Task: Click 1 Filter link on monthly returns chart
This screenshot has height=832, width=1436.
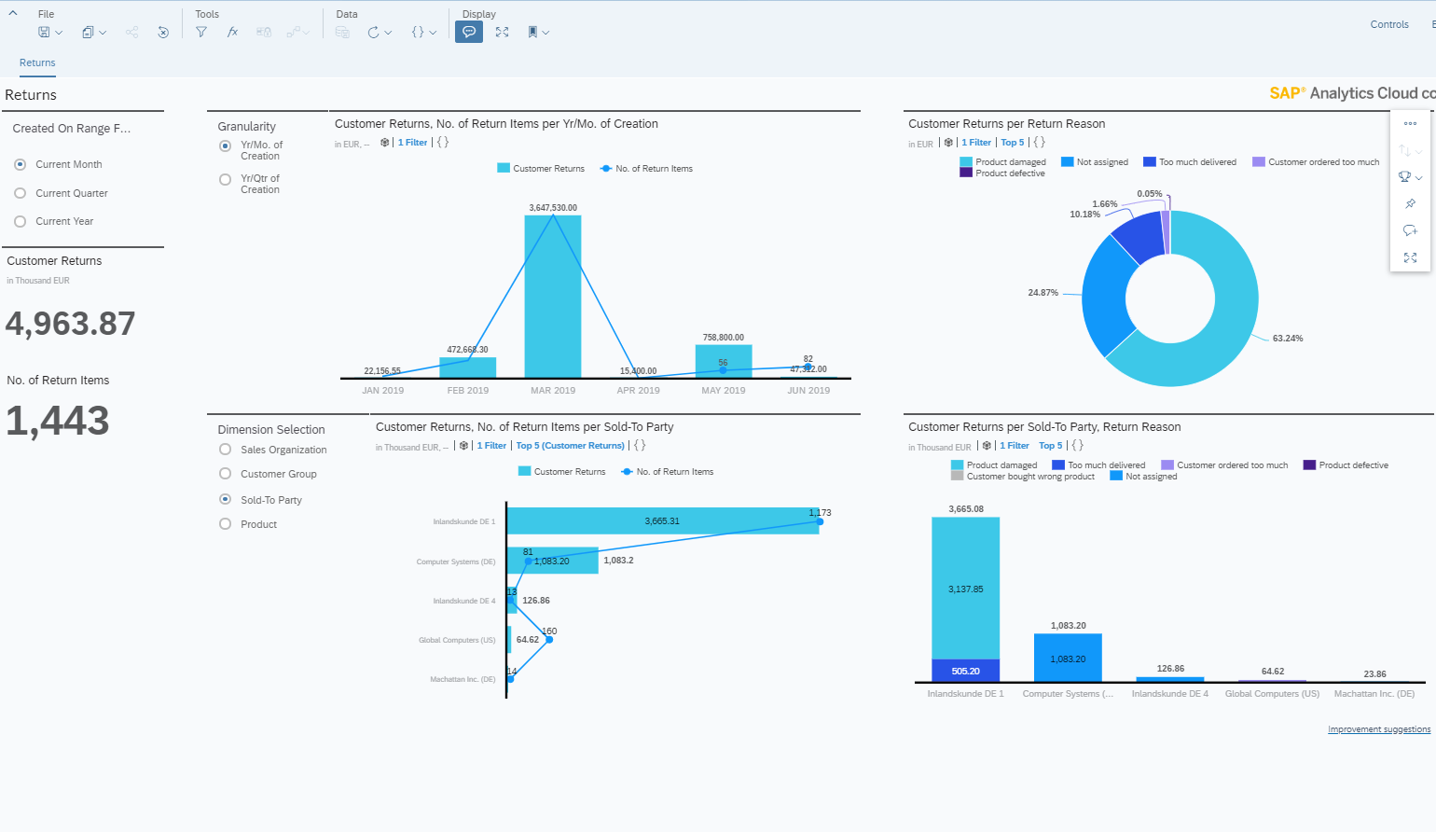Action: pos(412,143)
